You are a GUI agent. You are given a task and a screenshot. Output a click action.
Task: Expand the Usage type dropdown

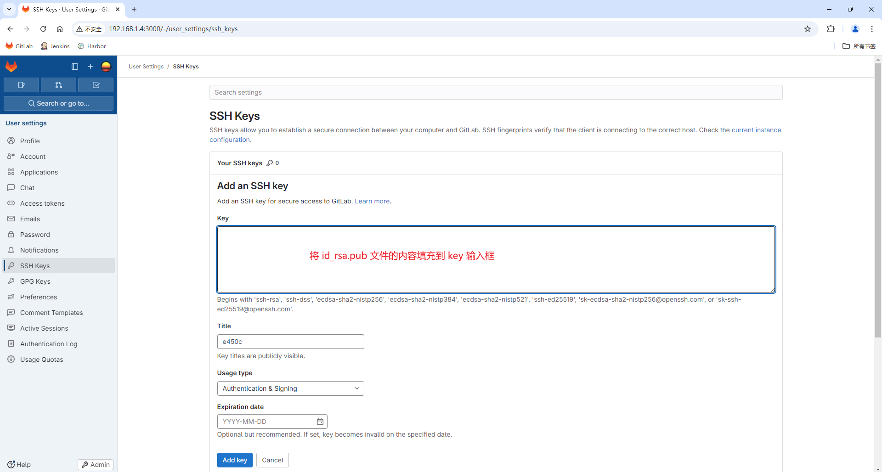tap(290, 388)
